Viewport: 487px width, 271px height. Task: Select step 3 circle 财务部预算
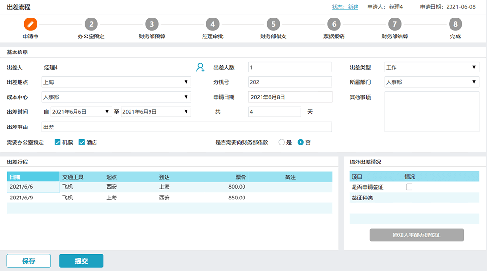pos(152,24)
